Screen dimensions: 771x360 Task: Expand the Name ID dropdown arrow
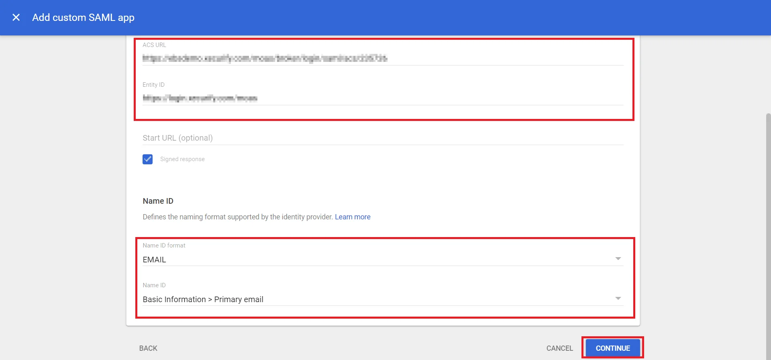[618, 298]
